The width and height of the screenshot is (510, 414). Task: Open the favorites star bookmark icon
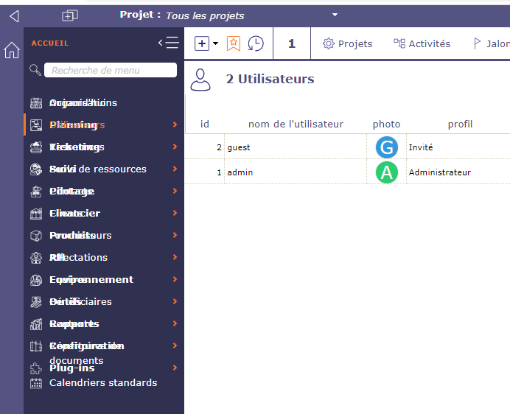tap(233, 43)
